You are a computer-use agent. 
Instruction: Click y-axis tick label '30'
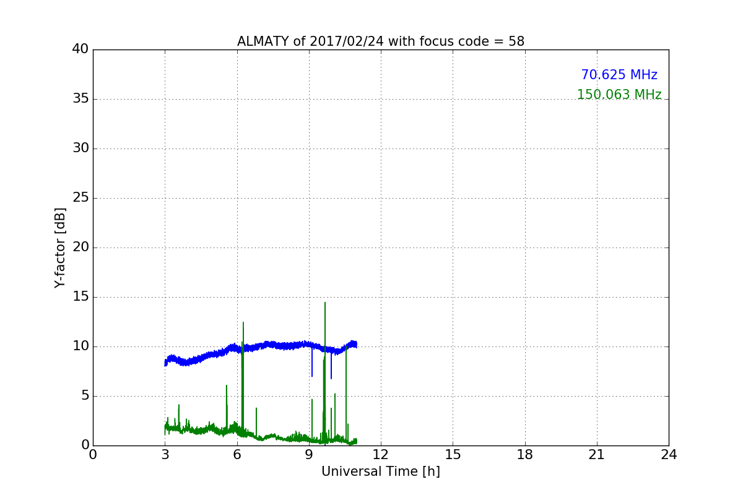[81, 148]
